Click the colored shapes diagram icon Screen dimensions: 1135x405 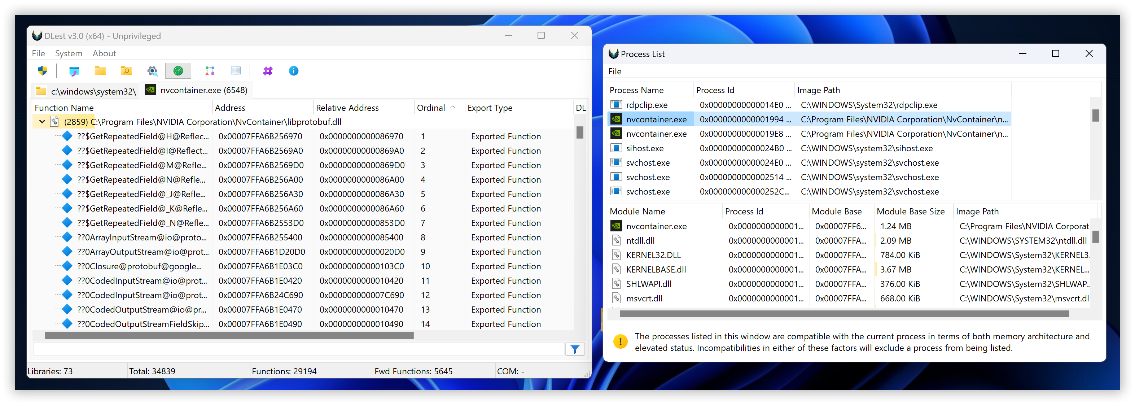point(210,71)
